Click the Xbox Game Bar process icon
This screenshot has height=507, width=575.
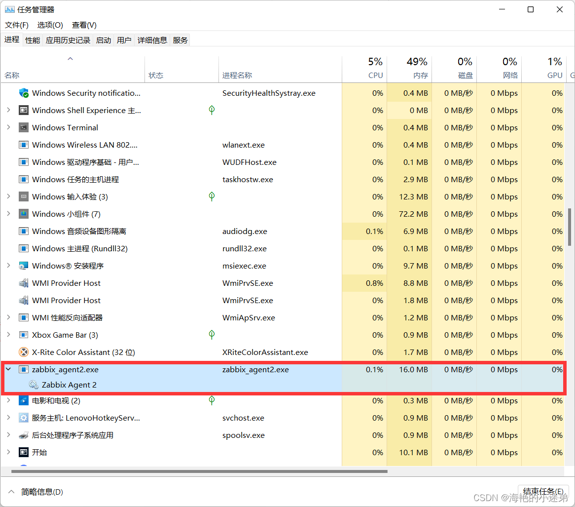pyautogui.click(x=24, y=334)
